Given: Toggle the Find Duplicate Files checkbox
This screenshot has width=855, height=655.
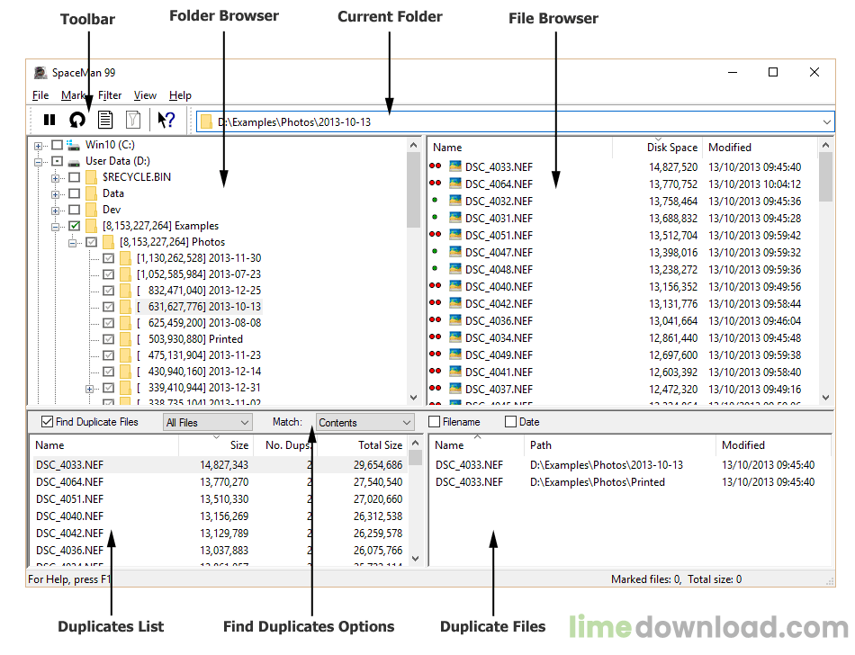Looking at the screenshot, I should [48, 422].
